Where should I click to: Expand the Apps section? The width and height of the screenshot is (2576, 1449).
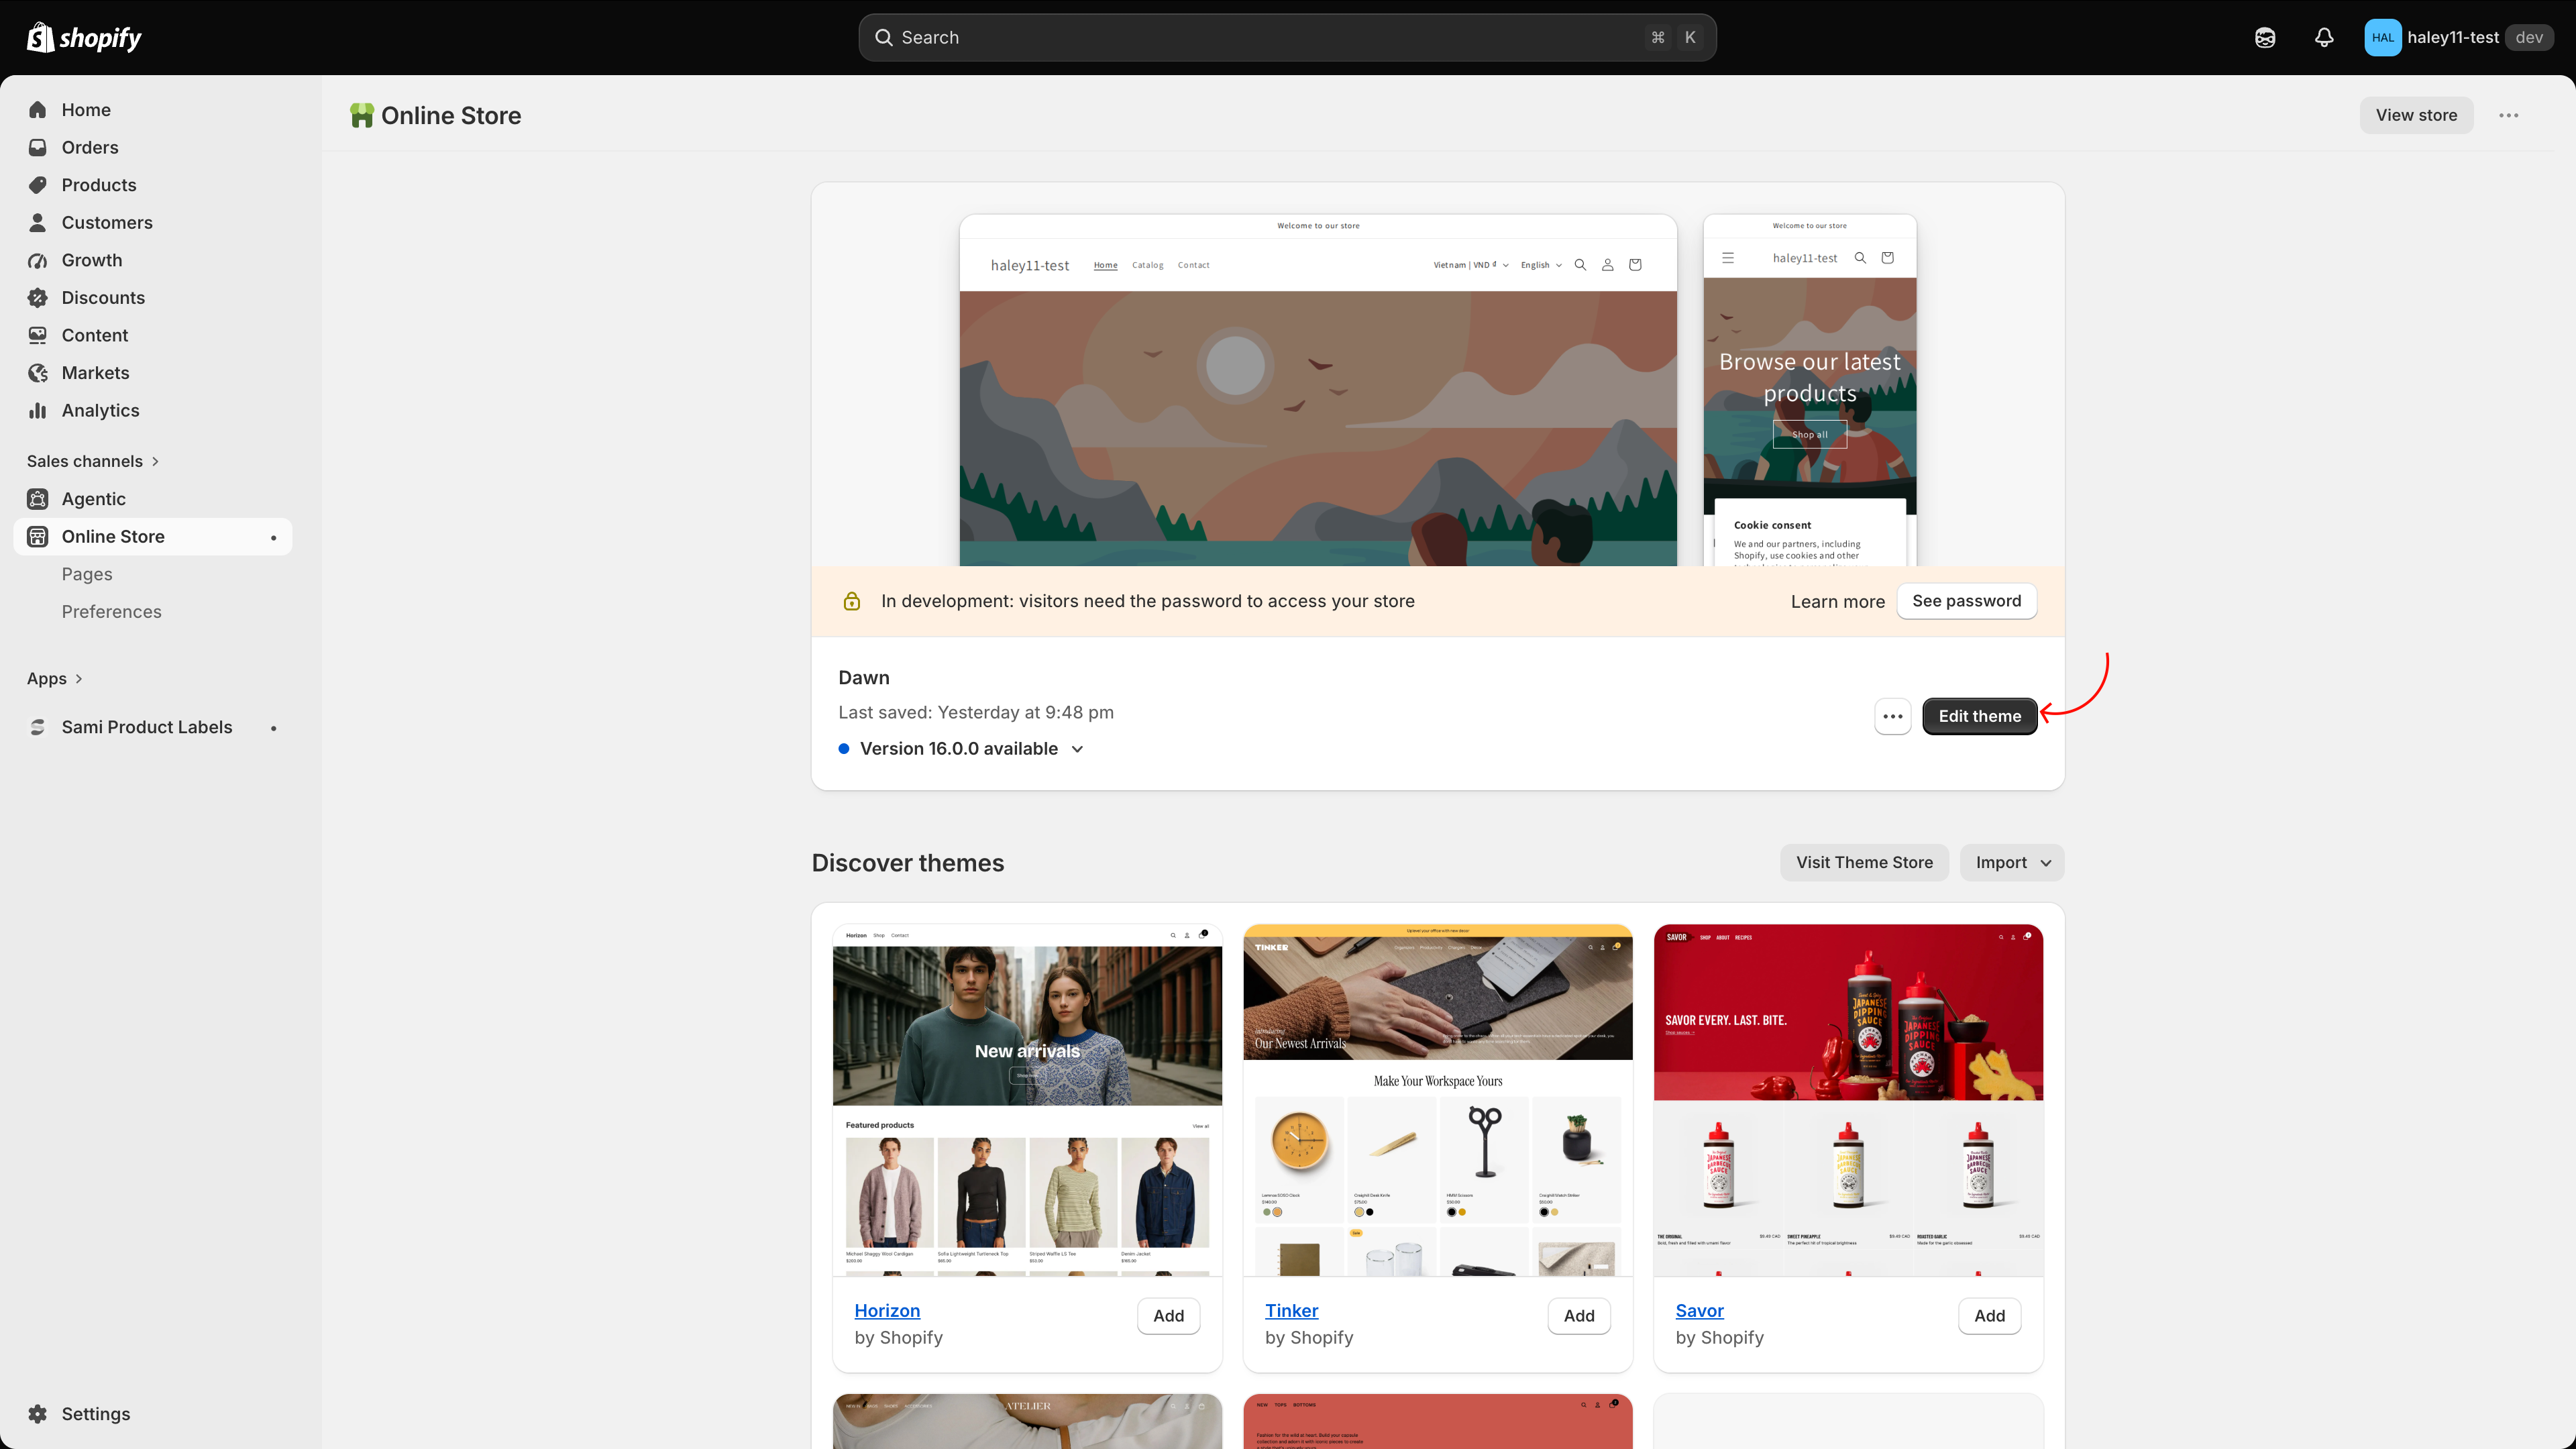click(x=55, y=678)
